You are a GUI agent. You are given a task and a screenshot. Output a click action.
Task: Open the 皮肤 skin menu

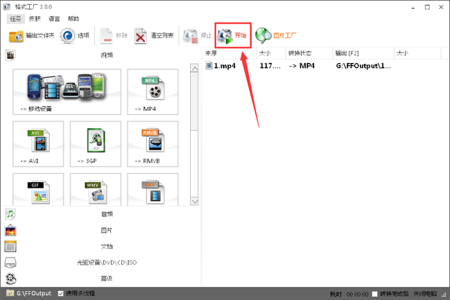[x=35, y=19]
